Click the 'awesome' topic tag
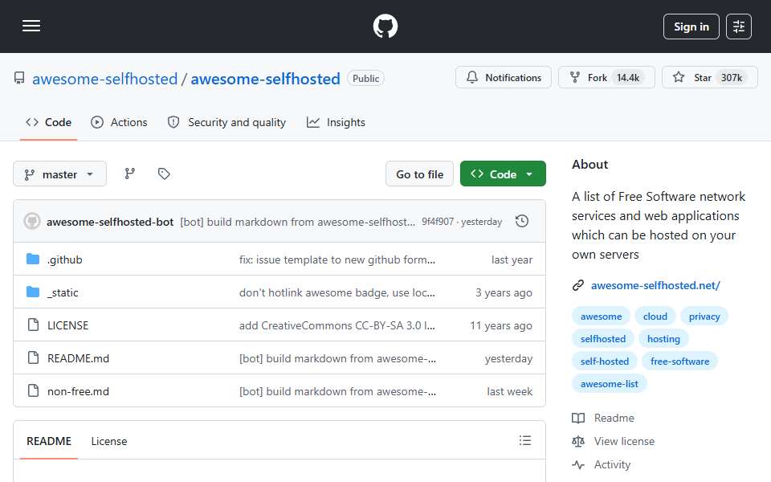The width and height of the screenshot is (771, 482). pyautogui.click(x=601, y=317)
